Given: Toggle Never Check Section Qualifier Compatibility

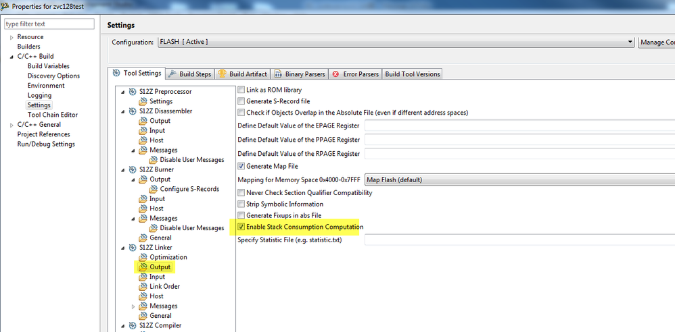Looking at the screenshot, I should click(x=241, y=193).
